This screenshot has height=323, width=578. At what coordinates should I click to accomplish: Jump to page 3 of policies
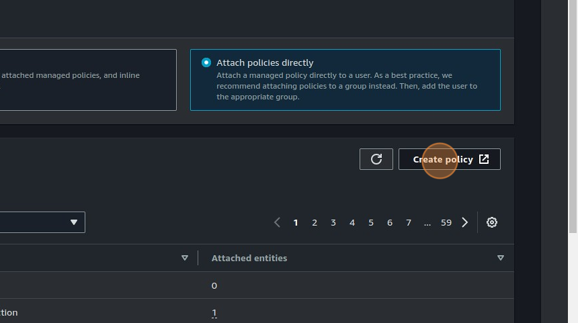click(x=333, y=222)
